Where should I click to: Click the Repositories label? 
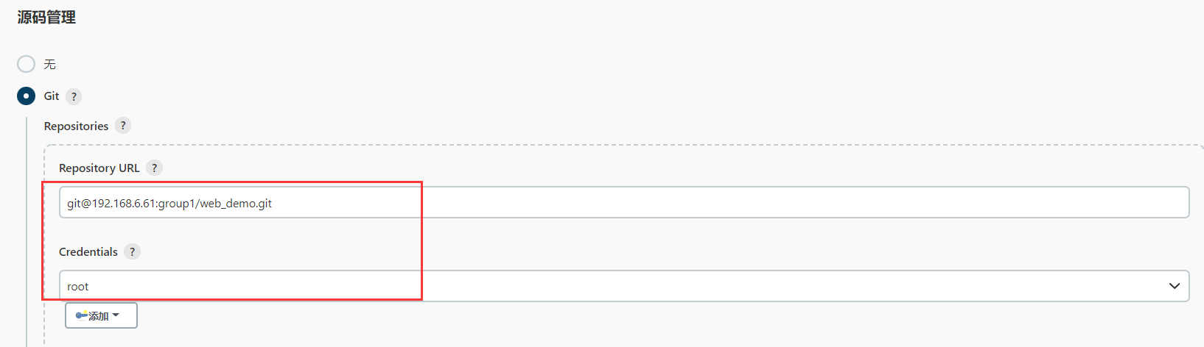pyautogui.click(x=76, y=126)
